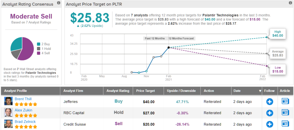Click info icon on Analyst Rating Consensus panel
Screen dimensions: 294x130
(59, 3)
